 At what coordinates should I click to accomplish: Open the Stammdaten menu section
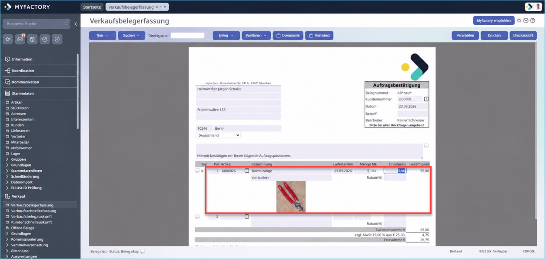[23, 94]
